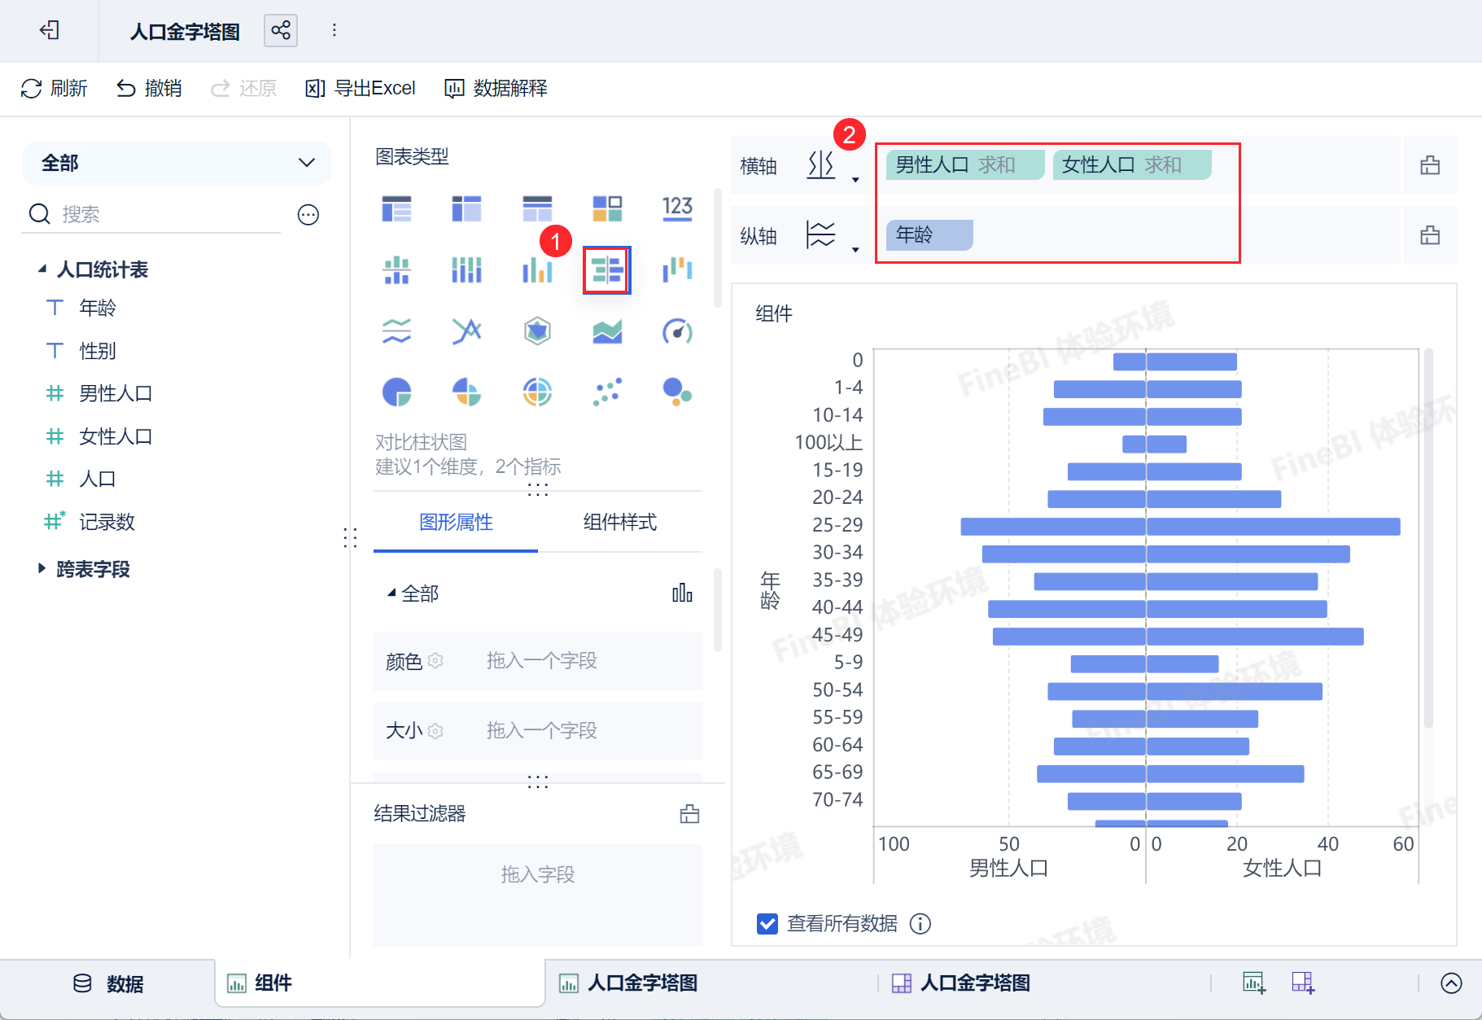Switch to the 图形属性 tab
1482x1020 pixels.
(x=456, y=523)
